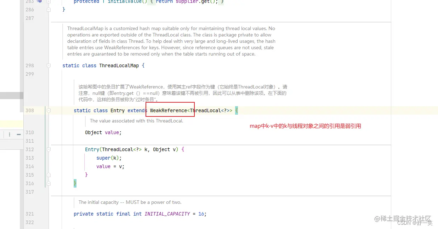Click the fold end marker at line 286
This screenshot has width=438, height=229.
point(49,10)
